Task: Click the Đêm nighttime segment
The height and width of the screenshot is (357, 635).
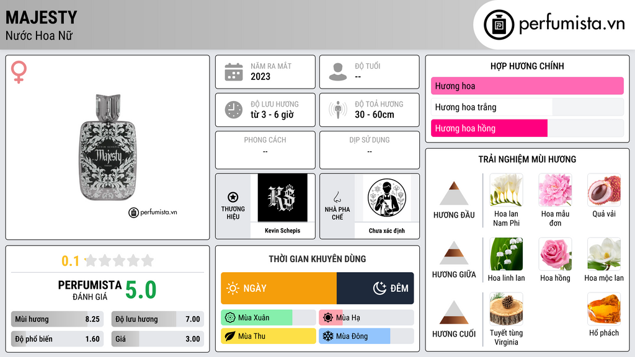Action: click(x=375, y=288)
